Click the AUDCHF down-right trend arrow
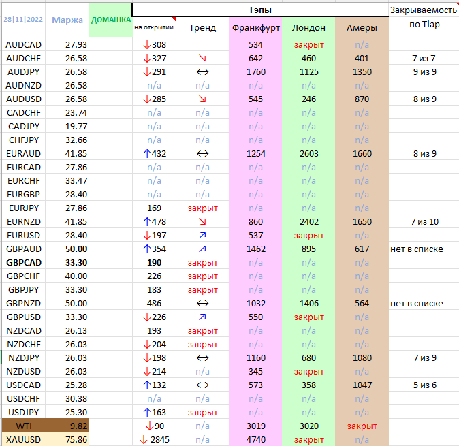 pos(202,59)
